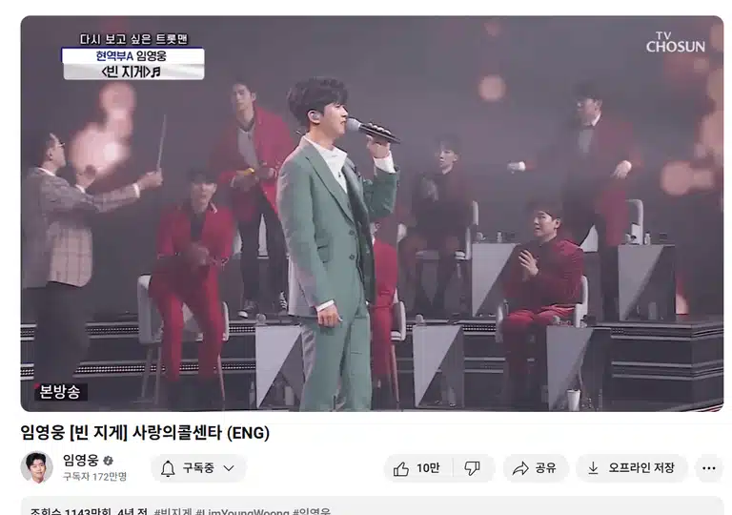Image resolution: width=732 pixels, height=515 pixels.
Task: Click the thumbs-up like icon
Action: 400,468
